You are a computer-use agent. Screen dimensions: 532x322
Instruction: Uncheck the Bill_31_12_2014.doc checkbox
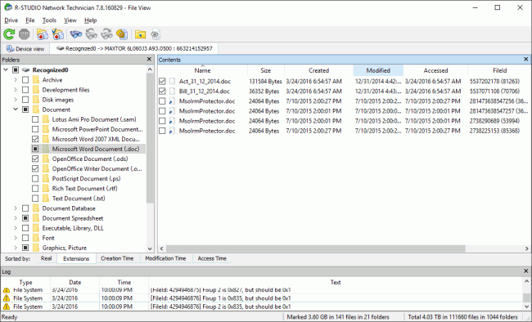click(x=162, y=92)
